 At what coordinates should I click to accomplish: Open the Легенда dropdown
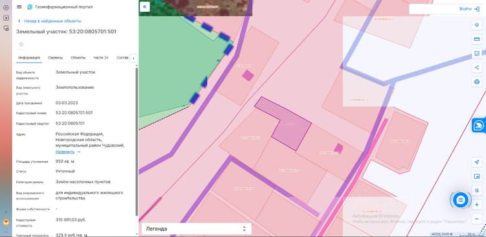[x=196, y=229]
